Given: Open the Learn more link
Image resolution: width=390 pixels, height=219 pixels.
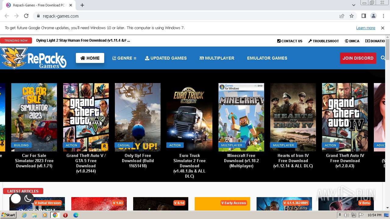Looking at the screenshot, I should click(x=366, y=28).
